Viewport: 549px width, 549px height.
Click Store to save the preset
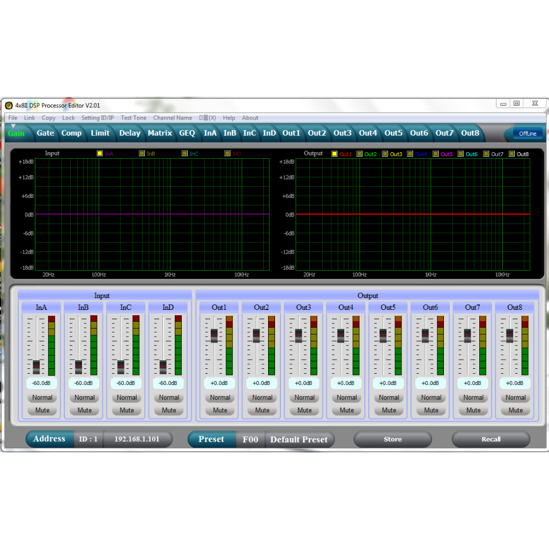pyautogui.click(x=392, y=439)
